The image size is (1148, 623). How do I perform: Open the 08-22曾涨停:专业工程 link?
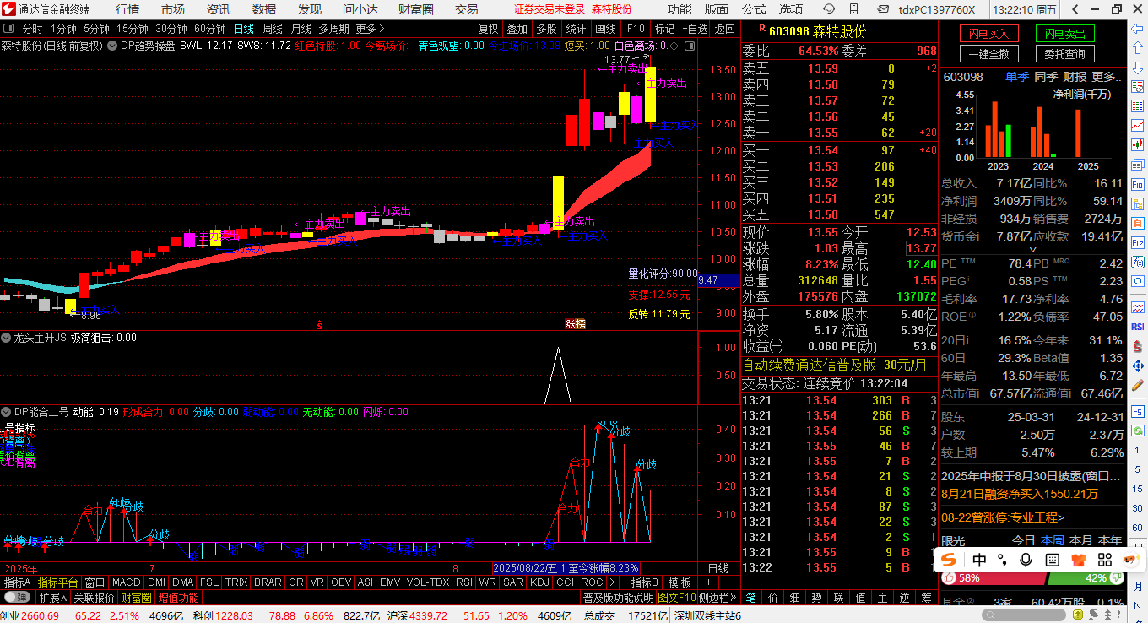[x=1003, y=517]
